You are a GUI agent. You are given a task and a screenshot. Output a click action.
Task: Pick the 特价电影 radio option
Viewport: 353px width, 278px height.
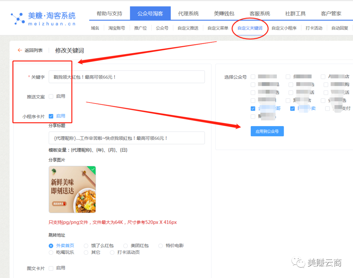pos(160,246)
